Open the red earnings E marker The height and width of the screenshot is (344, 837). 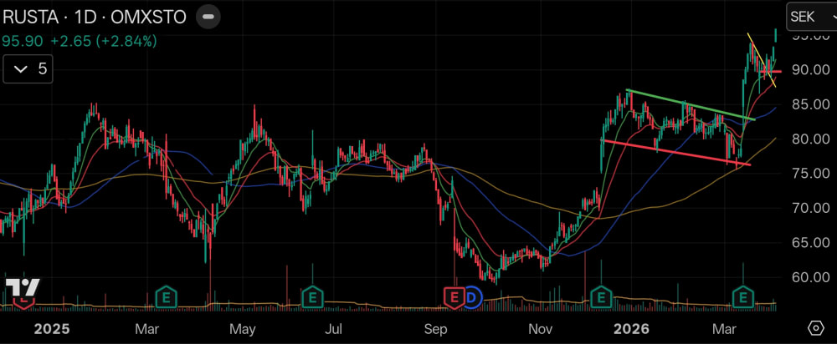pyautogui.click(x=454, y=297)
